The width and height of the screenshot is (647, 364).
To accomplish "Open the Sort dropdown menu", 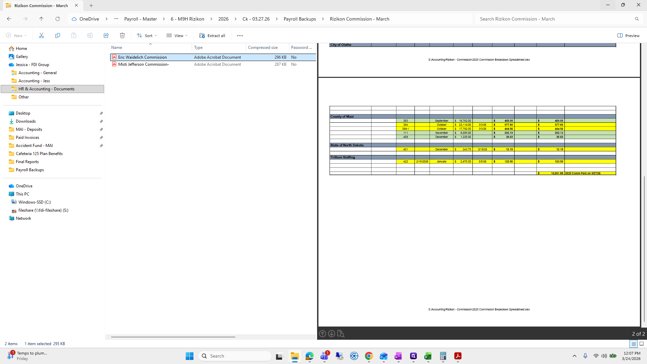I will coord(147,35).
